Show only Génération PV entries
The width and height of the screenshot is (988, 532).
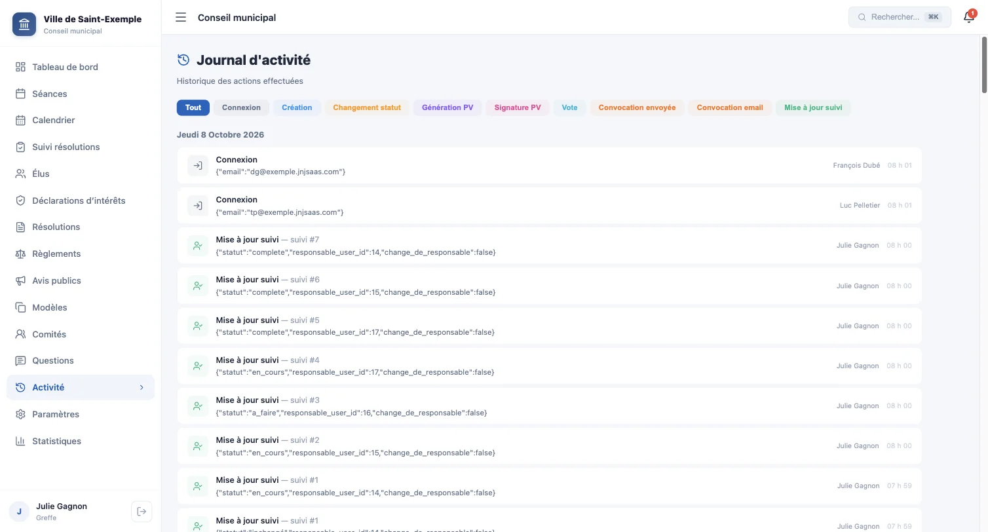click(x=447, y=107)
